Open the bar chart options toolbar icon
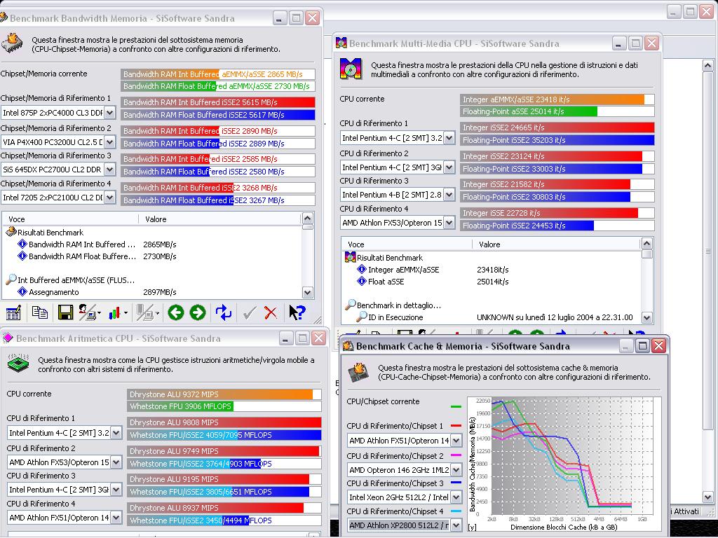Image resolution: width=718 pixels, height=538 pixels. (118, 313)
